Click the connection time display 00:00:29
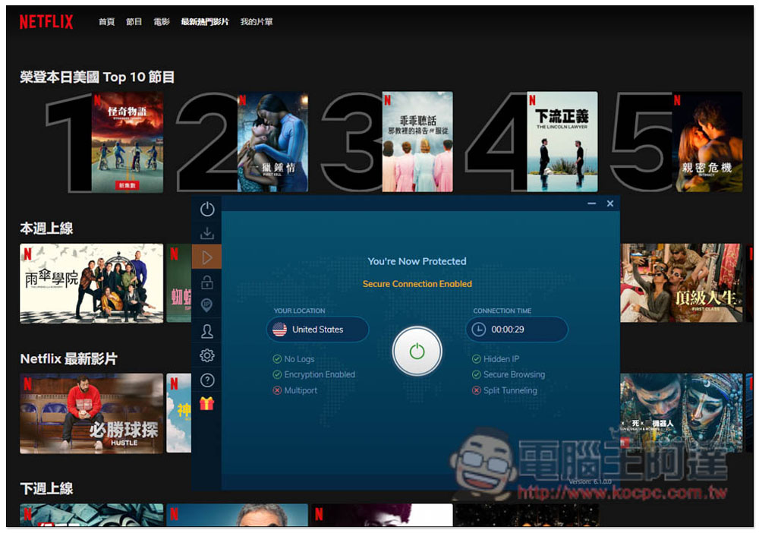The height and width of the screenshot is (533, 759). [516, 330]
